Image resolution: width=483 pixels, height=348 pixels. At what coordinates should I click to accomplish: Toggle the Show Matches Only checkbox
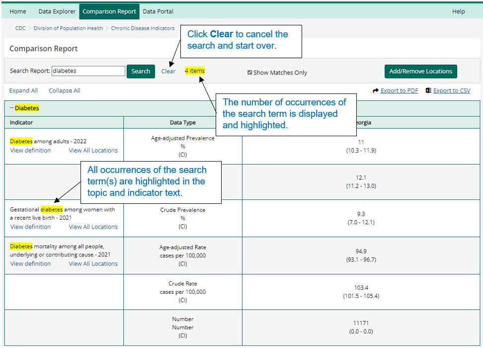point(250,72)
